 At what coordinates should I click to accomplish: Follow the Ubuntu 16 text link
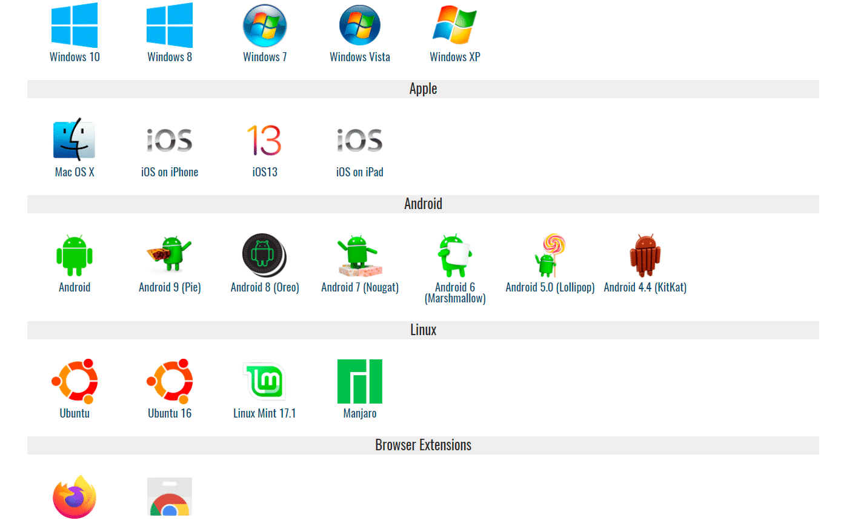tap(170, 413)
